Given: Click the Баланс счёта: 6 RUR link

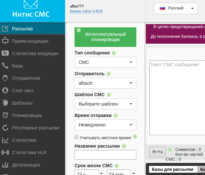Looking at the screenshot, I should click(86, 11).
